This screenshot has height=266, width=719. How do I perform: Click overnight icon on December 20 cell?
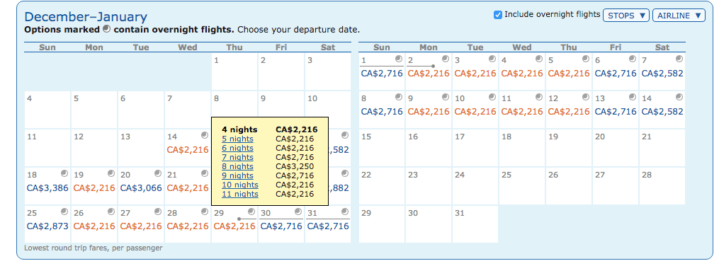tap(158, 173)
